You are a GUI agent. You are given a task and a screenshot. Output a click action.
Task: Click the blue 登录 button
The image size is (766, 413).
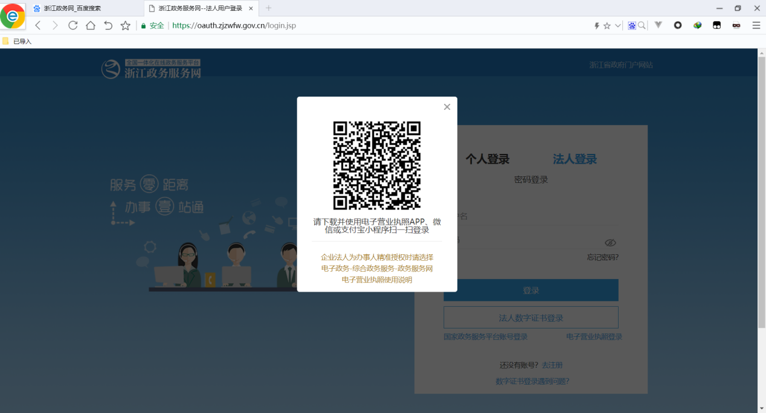531,290
